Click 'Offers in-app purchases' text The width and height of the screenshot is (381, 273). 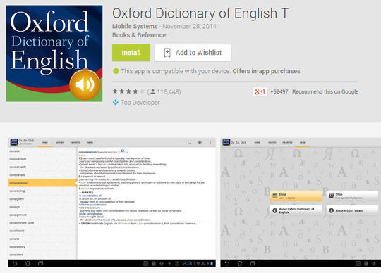(266, 71)
